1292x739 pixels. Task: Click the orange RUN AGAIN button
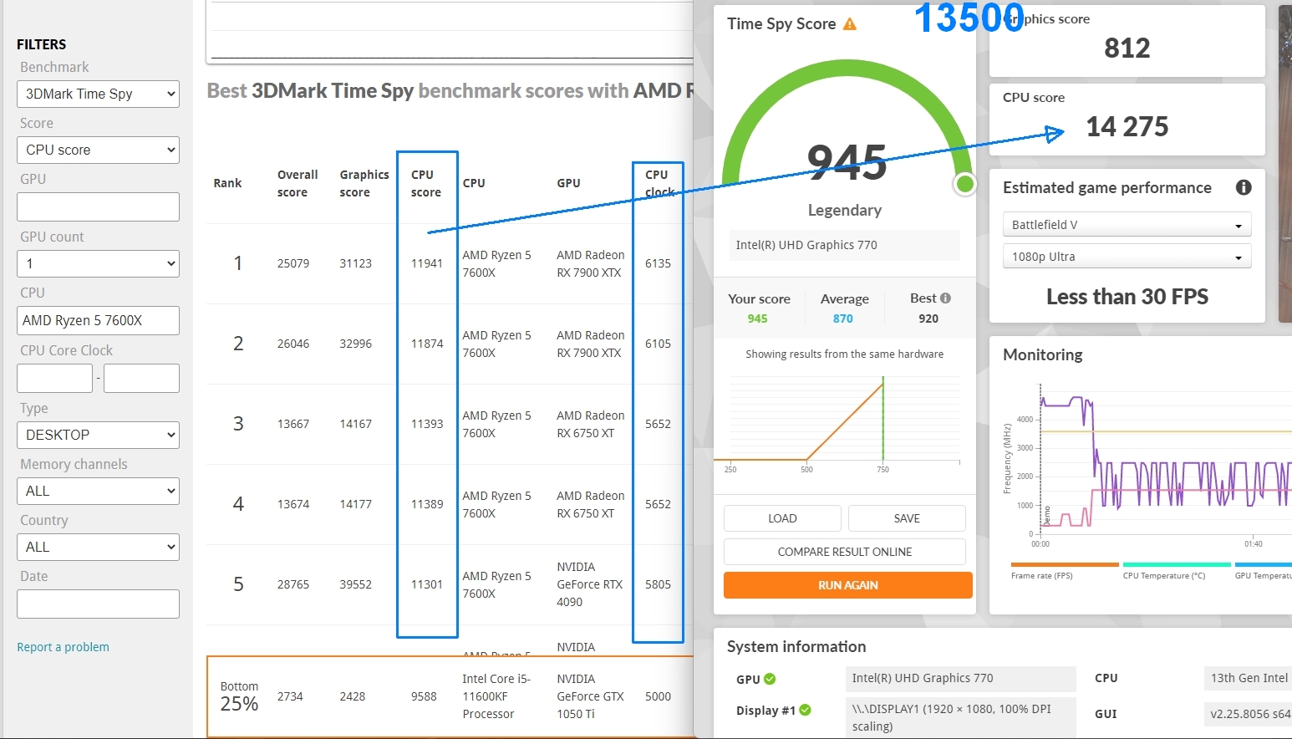(x=848, y=585)
